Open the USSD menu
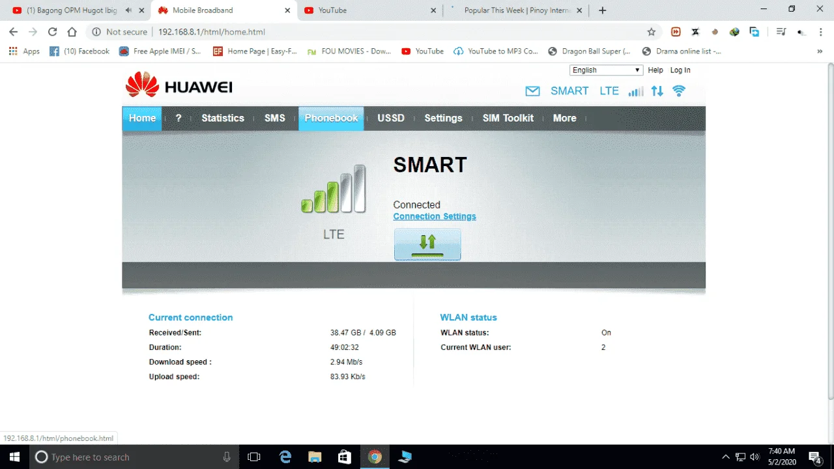 click(x=391, y=118)
